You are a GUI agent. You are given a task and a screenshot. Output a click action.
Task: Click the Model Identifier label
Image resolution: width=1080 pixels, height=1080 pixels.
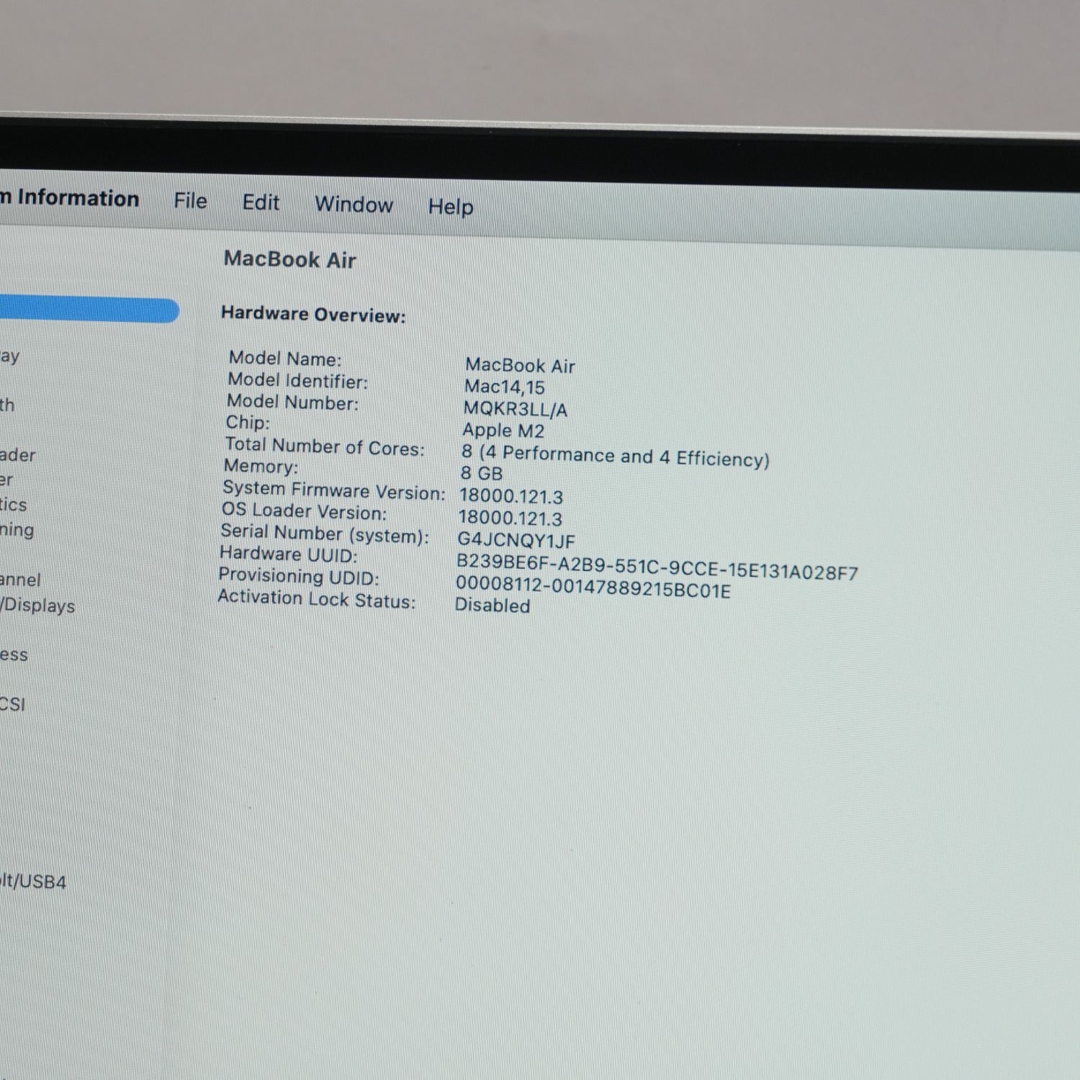click(297, 380)
